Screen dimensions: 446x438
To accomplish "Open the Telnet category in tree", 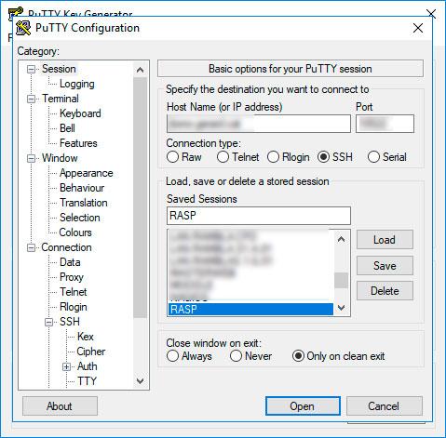I will pyautogui.click(x=74, y=292).
